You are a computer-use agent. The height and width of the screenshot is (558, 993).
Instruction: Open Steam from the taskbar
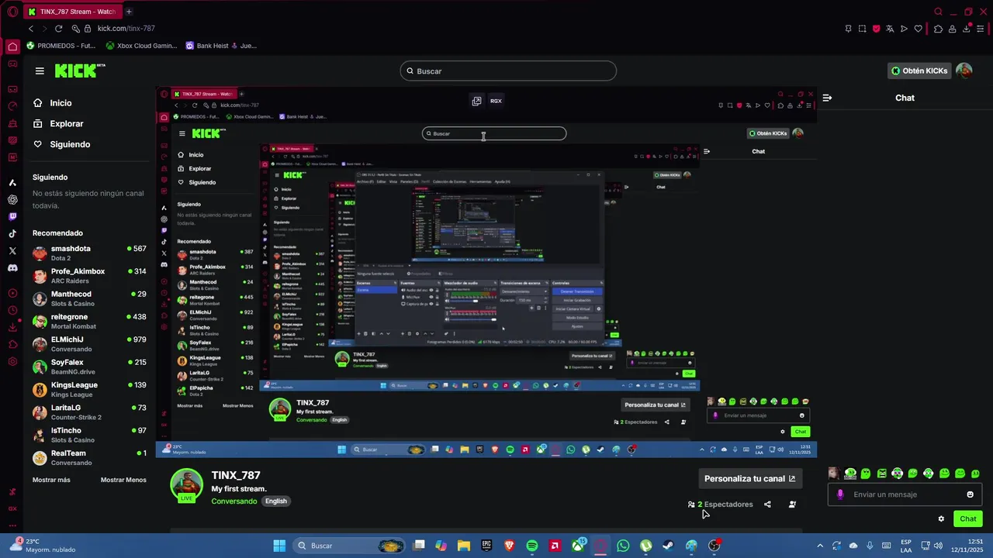(669, 546)
